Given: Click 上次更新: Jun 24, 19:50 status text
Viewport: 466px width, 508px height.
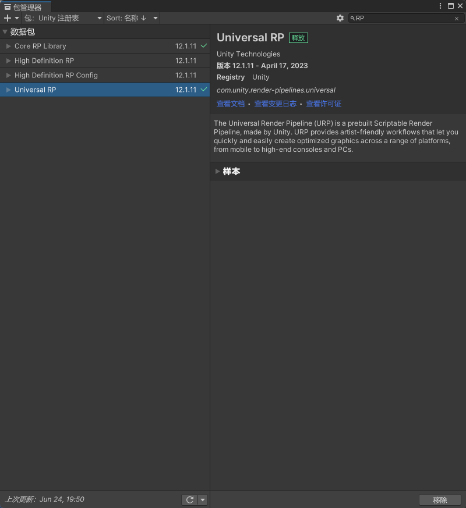Looking at the screenshot, I should [45, 499].
